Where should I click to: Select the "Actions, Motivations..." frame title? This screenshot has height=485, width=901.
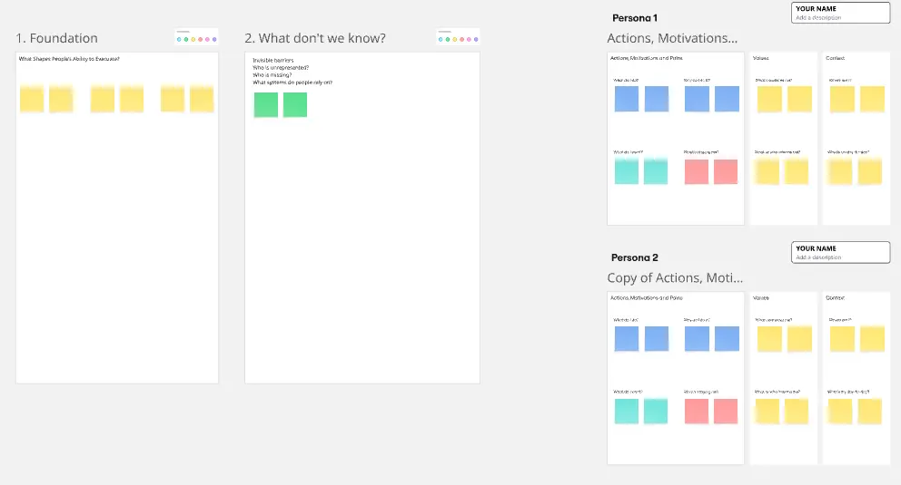pyautogui.click(x=672, y=38)
